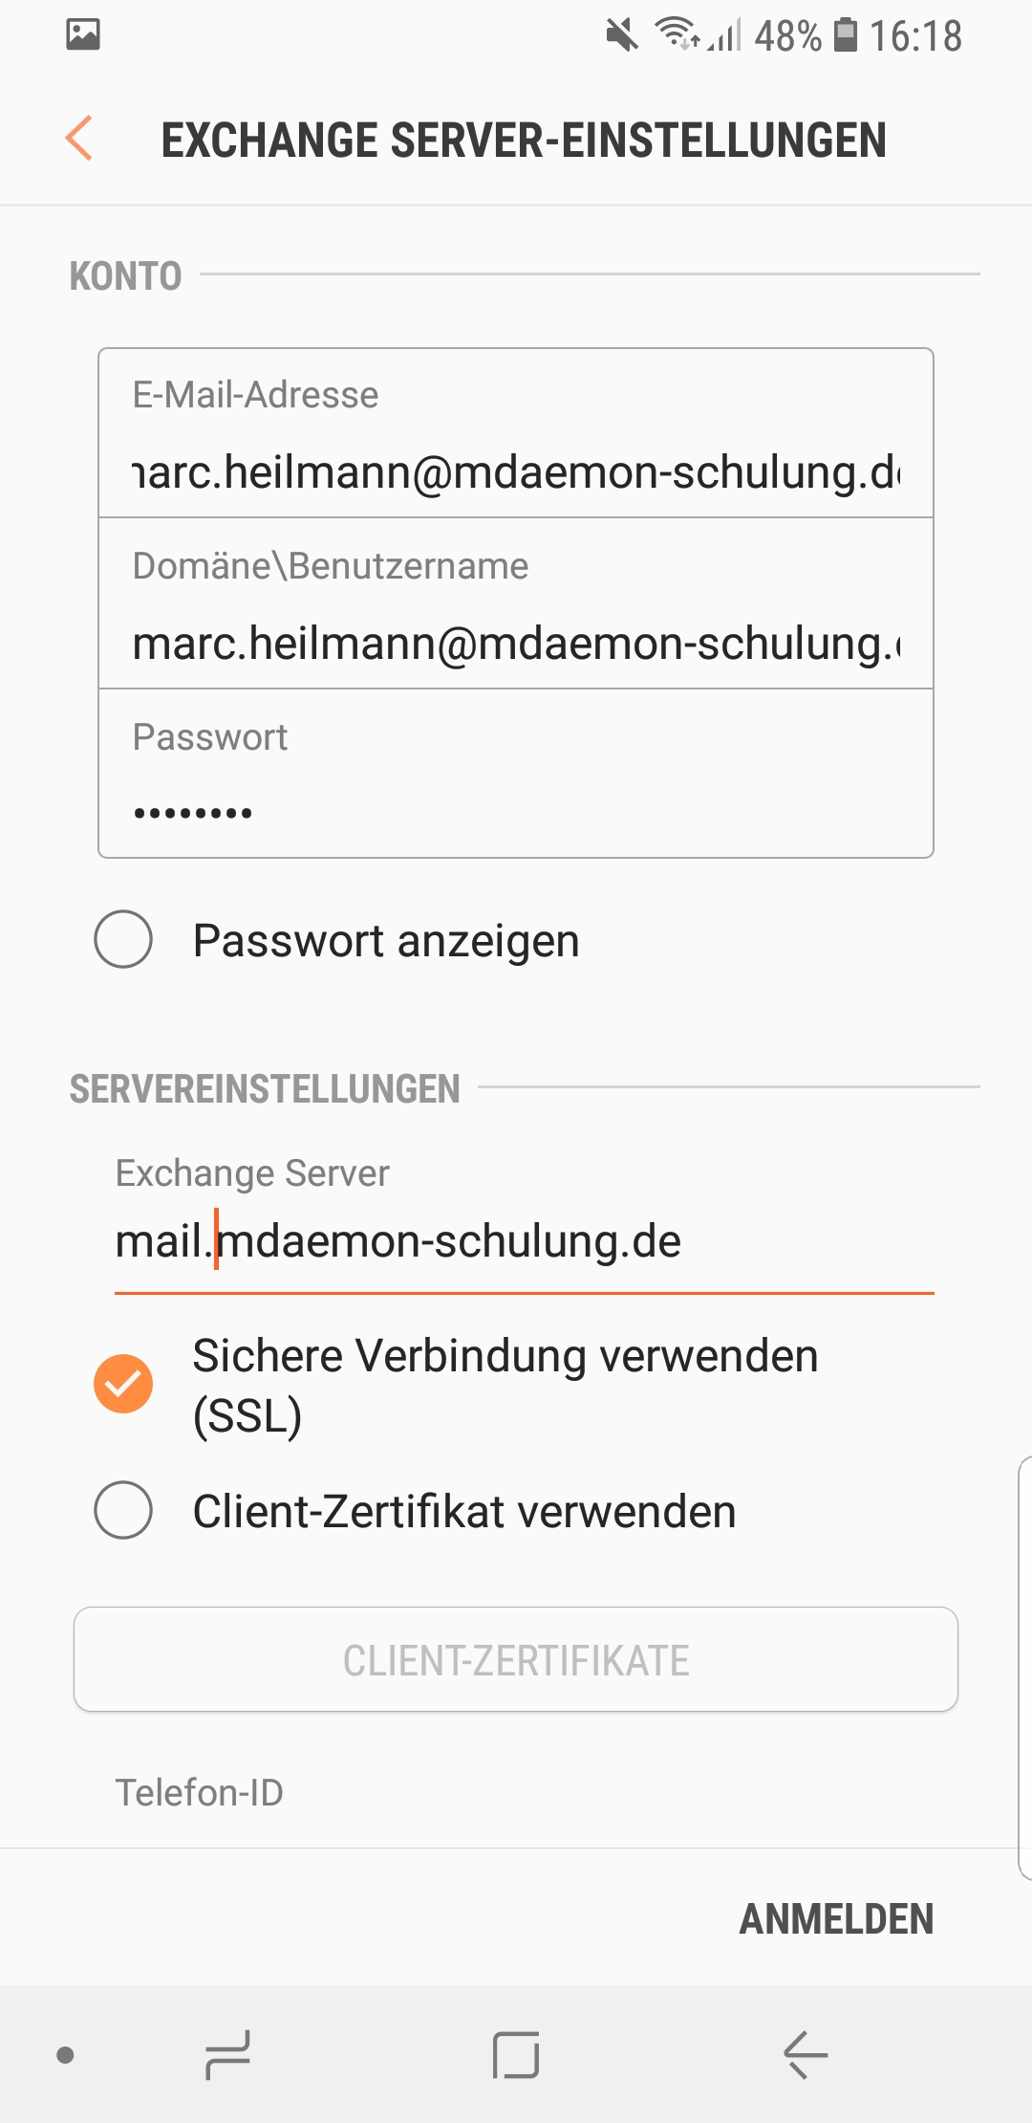
Task: Tap the Telefon-ID field label
Action: pyautogui.click(x=200, y=1792)
